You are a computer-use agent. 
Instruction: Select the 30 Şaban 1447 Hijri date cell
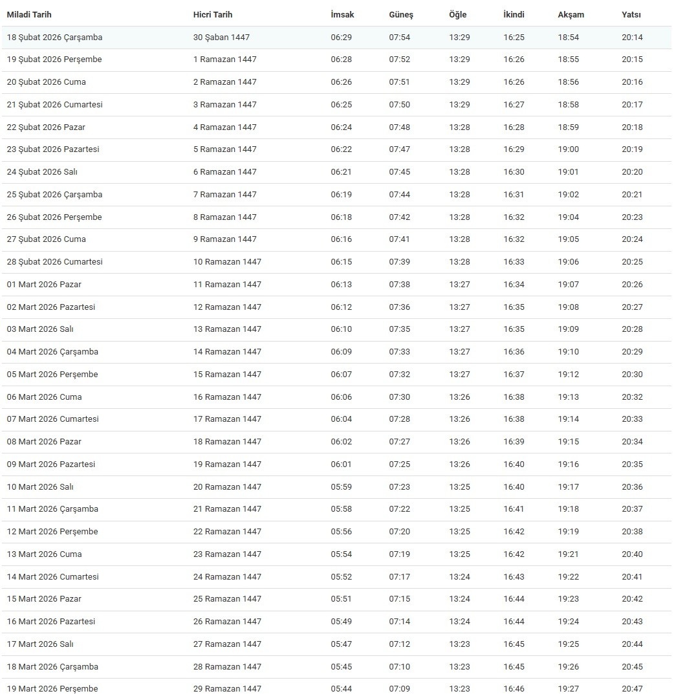click(x=221, y=38)
